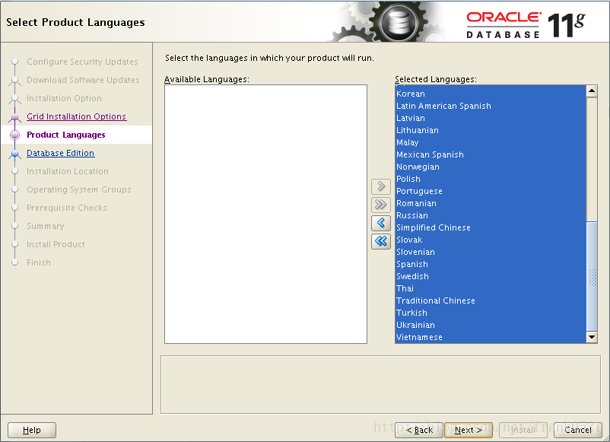Click the Installation Location step

pyautogui.click(x=68, y=171)
